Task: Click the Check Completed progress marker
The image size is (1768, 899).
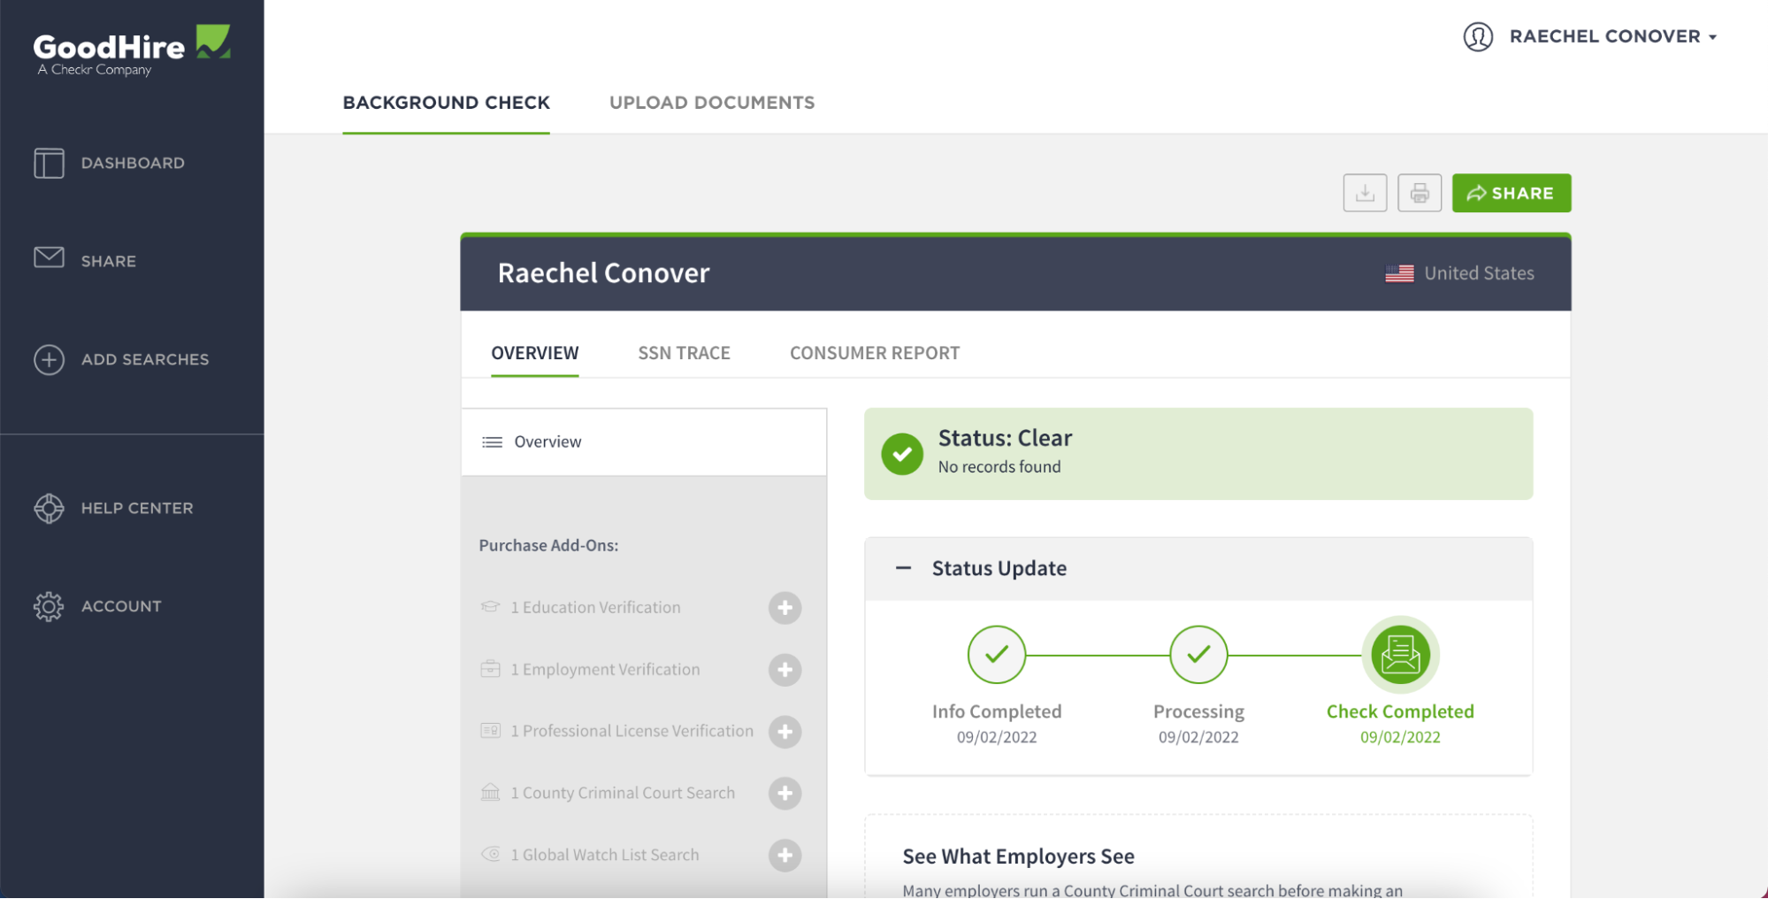Action: (x=1398, y=655)
